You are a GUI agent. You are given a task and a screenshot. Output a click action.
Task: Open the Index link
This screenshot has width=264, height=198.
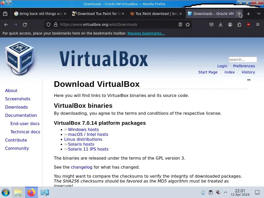229,72
